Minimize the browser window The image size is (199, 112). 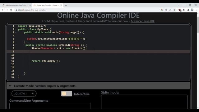point(184,5)
